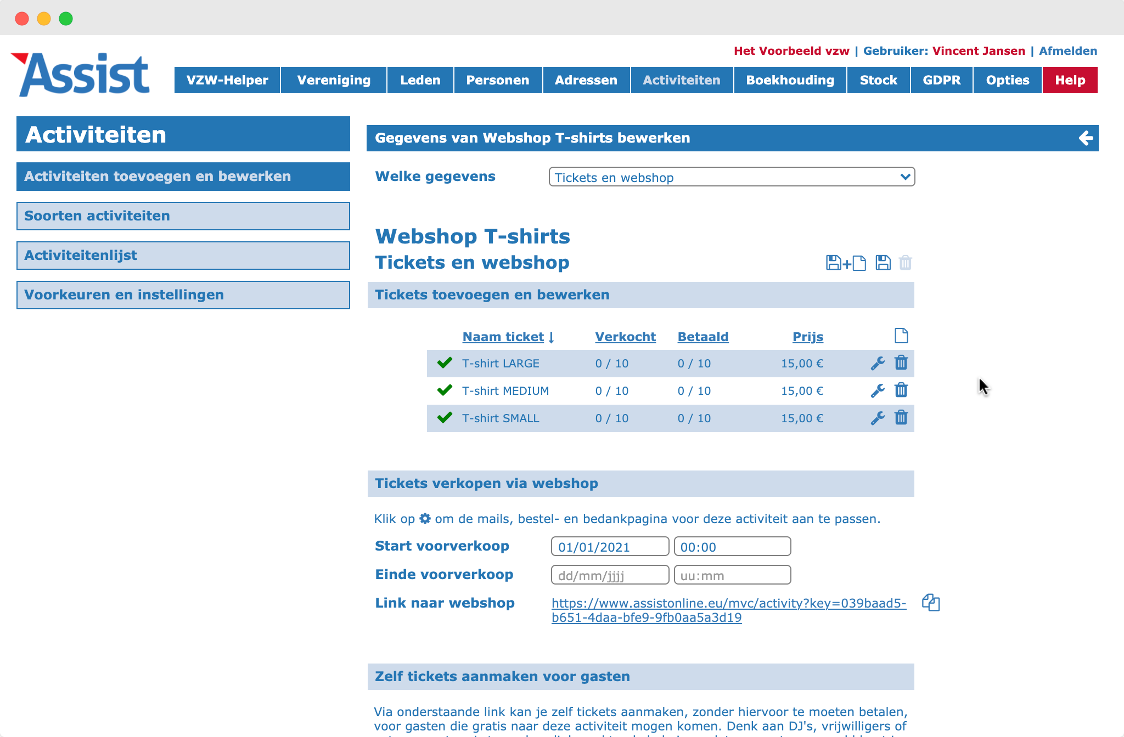Open the Stock menu
The width and height of the screenshot is (1124, 737).
879,80
